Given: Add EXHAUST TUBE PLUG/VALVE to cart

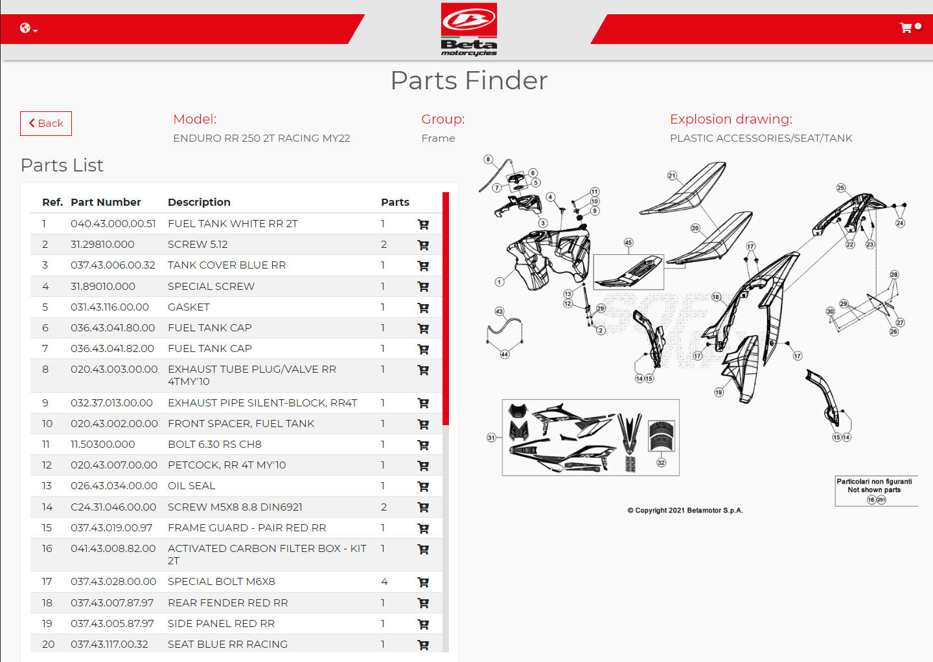Looking at the screenshot, I should 423,370.
